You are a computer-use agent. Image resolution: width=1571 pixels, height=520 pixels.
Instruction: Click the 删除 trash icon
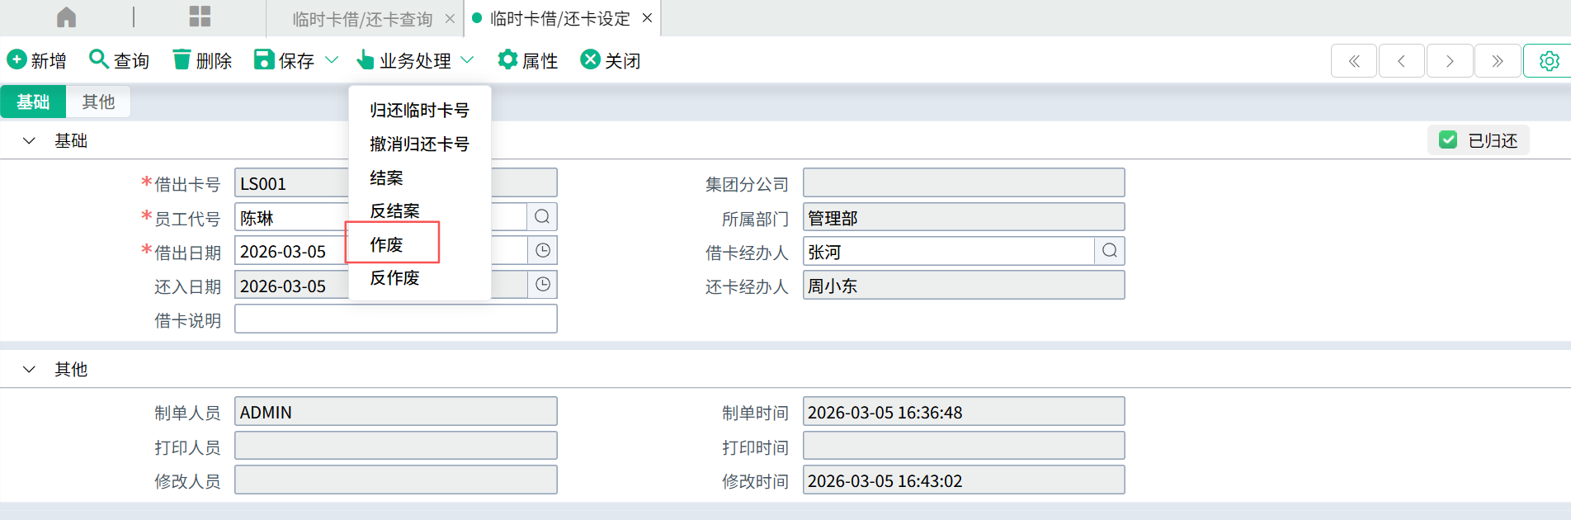[x=182, y=59]
